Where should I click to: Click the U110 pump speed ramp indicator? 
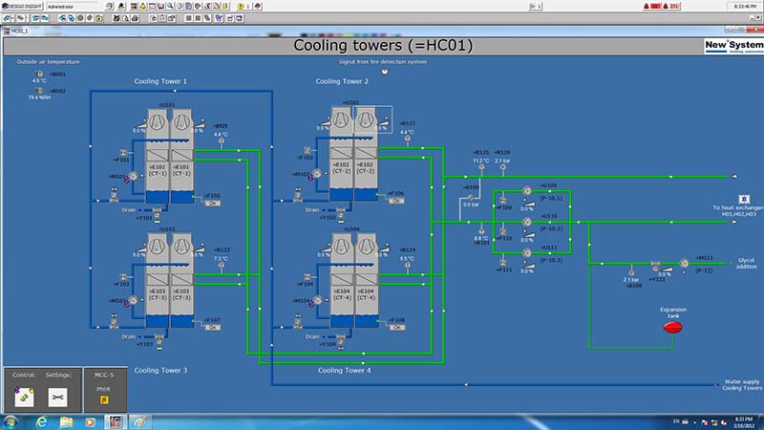tap(528, 235)
